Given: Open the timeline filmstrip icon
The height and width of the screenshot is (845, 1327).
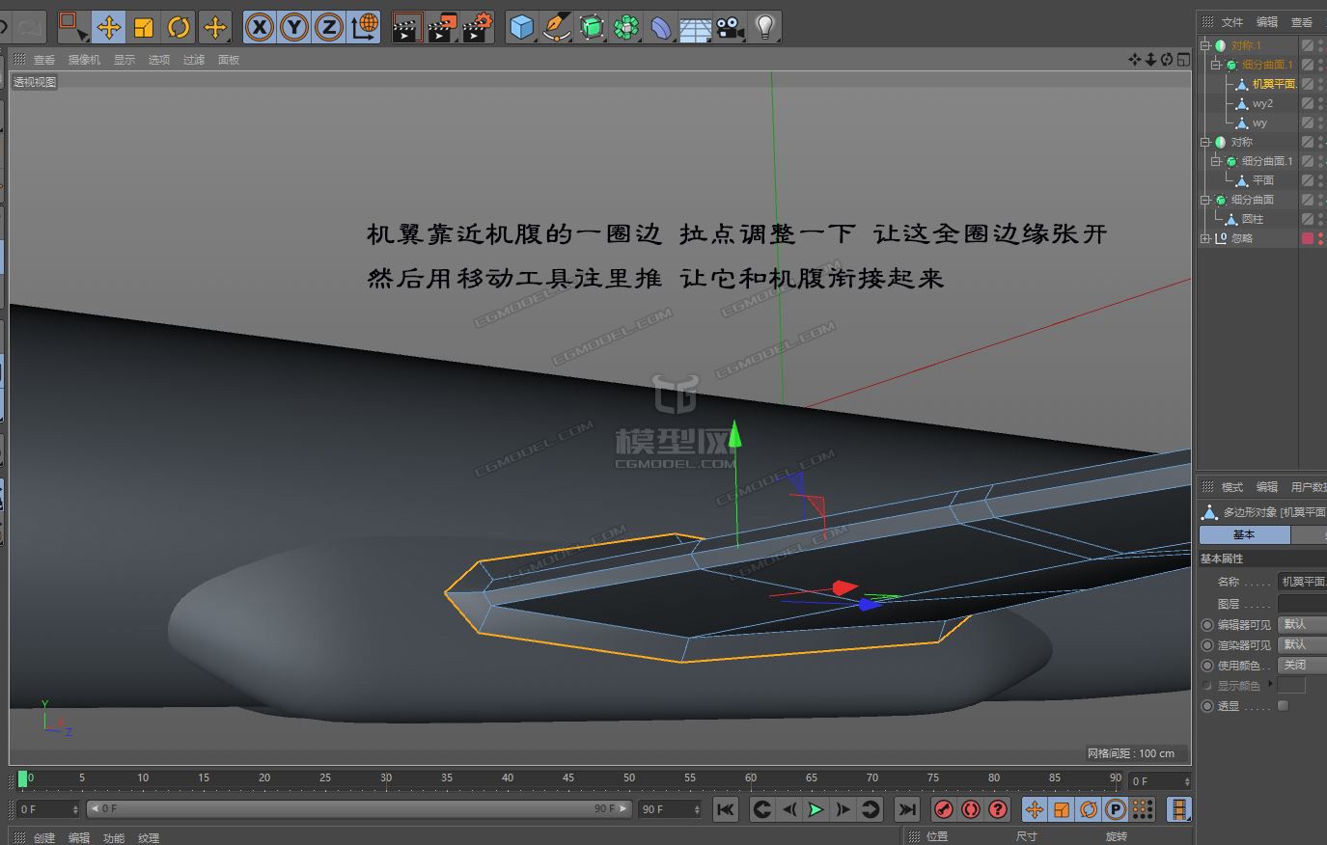Looking at the screenshot, I should pyautogui.click(x=1178, y=809).
